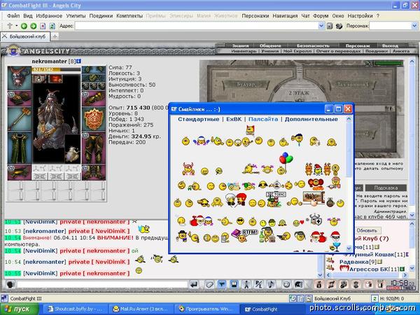Click the helmet icon in chat toolbar
This screenshot has width=420, height=315.
(299, 284)
